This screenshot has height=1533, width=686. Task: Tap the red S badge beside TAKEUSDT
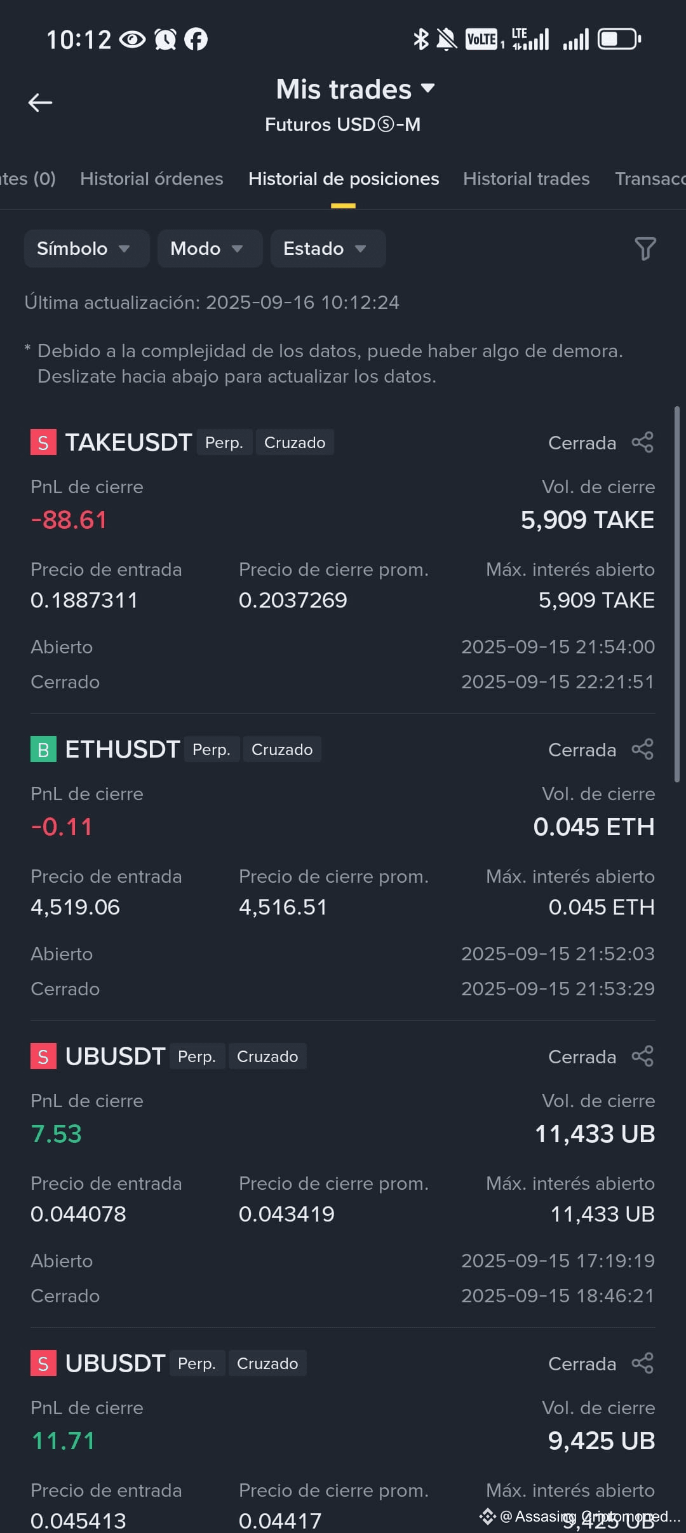(x=43, y=442)
